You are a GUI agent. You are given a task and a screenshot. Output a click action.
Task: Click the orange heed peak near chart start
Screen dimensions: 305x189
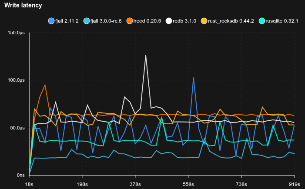[45, 85]
